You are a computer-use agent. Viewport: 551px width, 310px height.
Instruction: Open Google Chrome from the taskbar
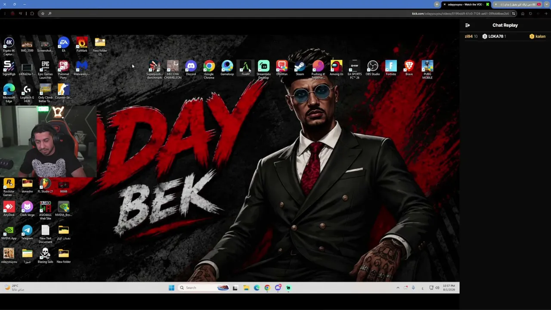pos(267,288)
